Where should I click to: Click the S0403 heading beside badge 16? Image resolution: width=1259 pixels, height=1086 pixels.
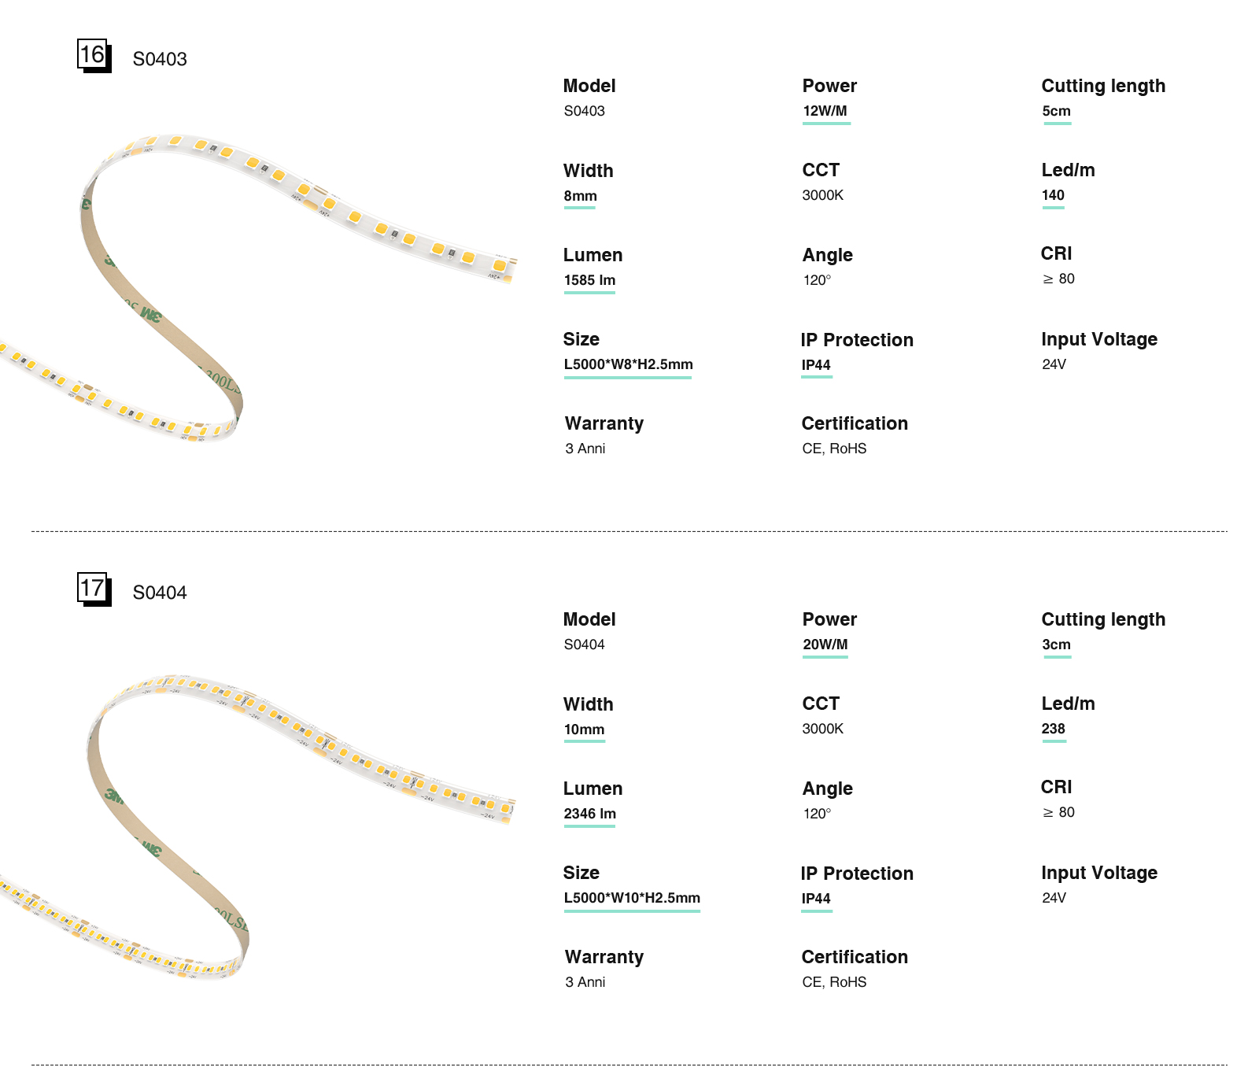pos(160,59)
